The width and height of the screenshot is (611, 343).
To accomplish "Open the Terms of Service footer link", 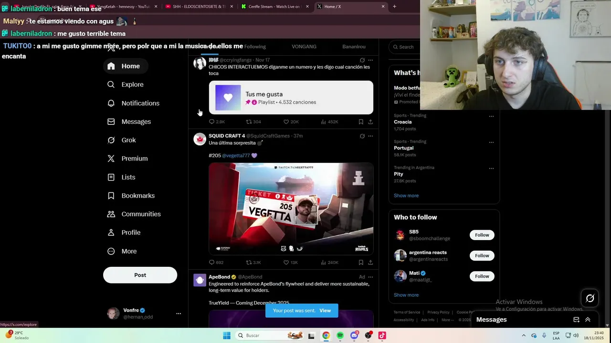I will (407, 313).
